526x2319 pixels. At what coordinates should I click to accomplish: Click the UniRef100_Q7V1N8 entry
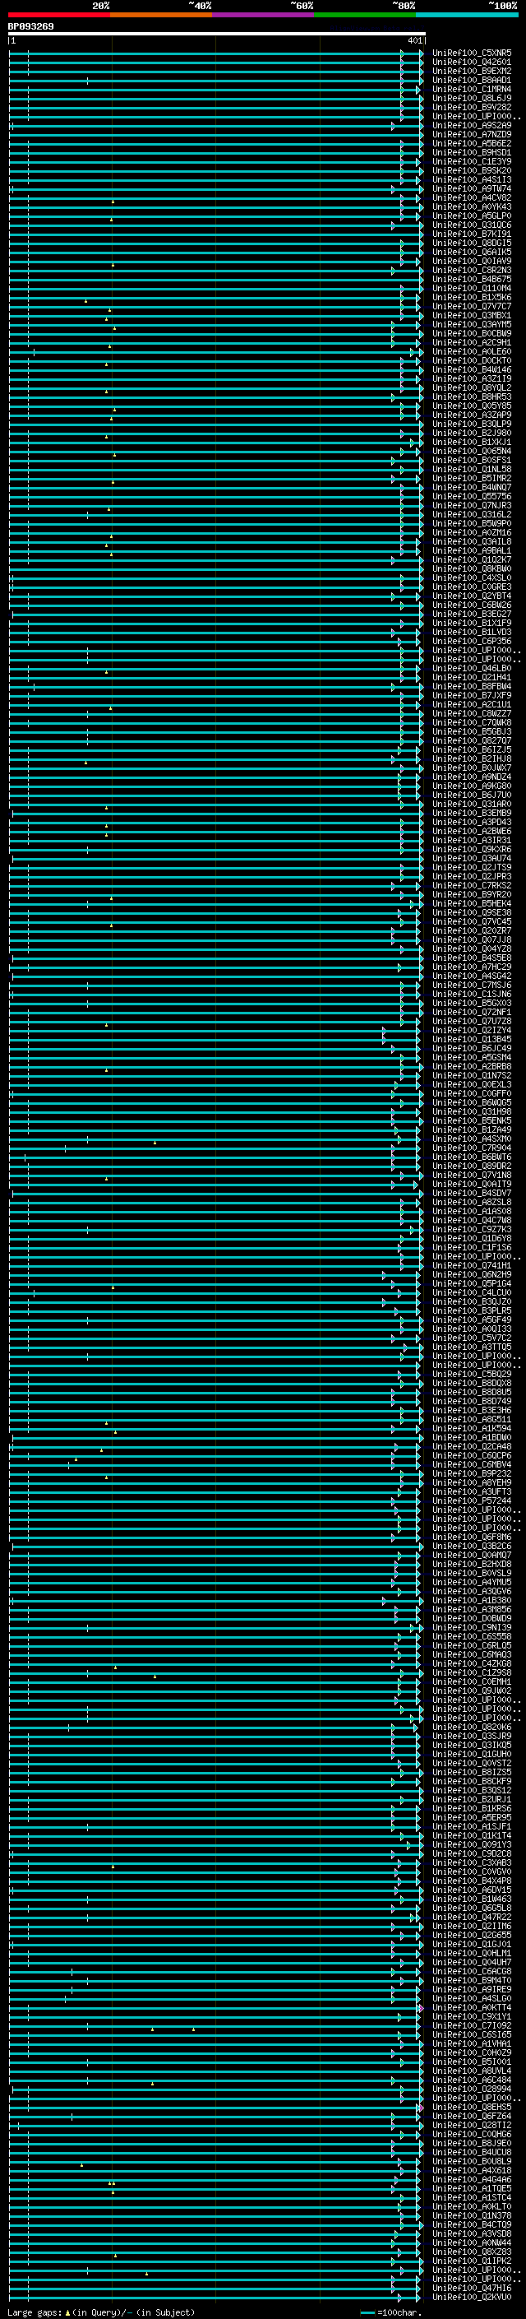[472, 1175]
